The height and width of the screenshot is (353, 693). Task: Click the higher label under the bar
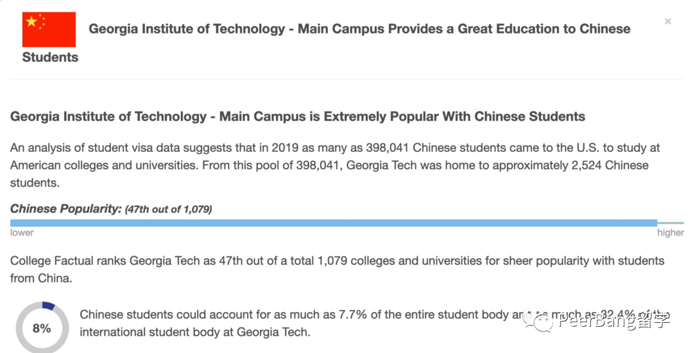671,233
